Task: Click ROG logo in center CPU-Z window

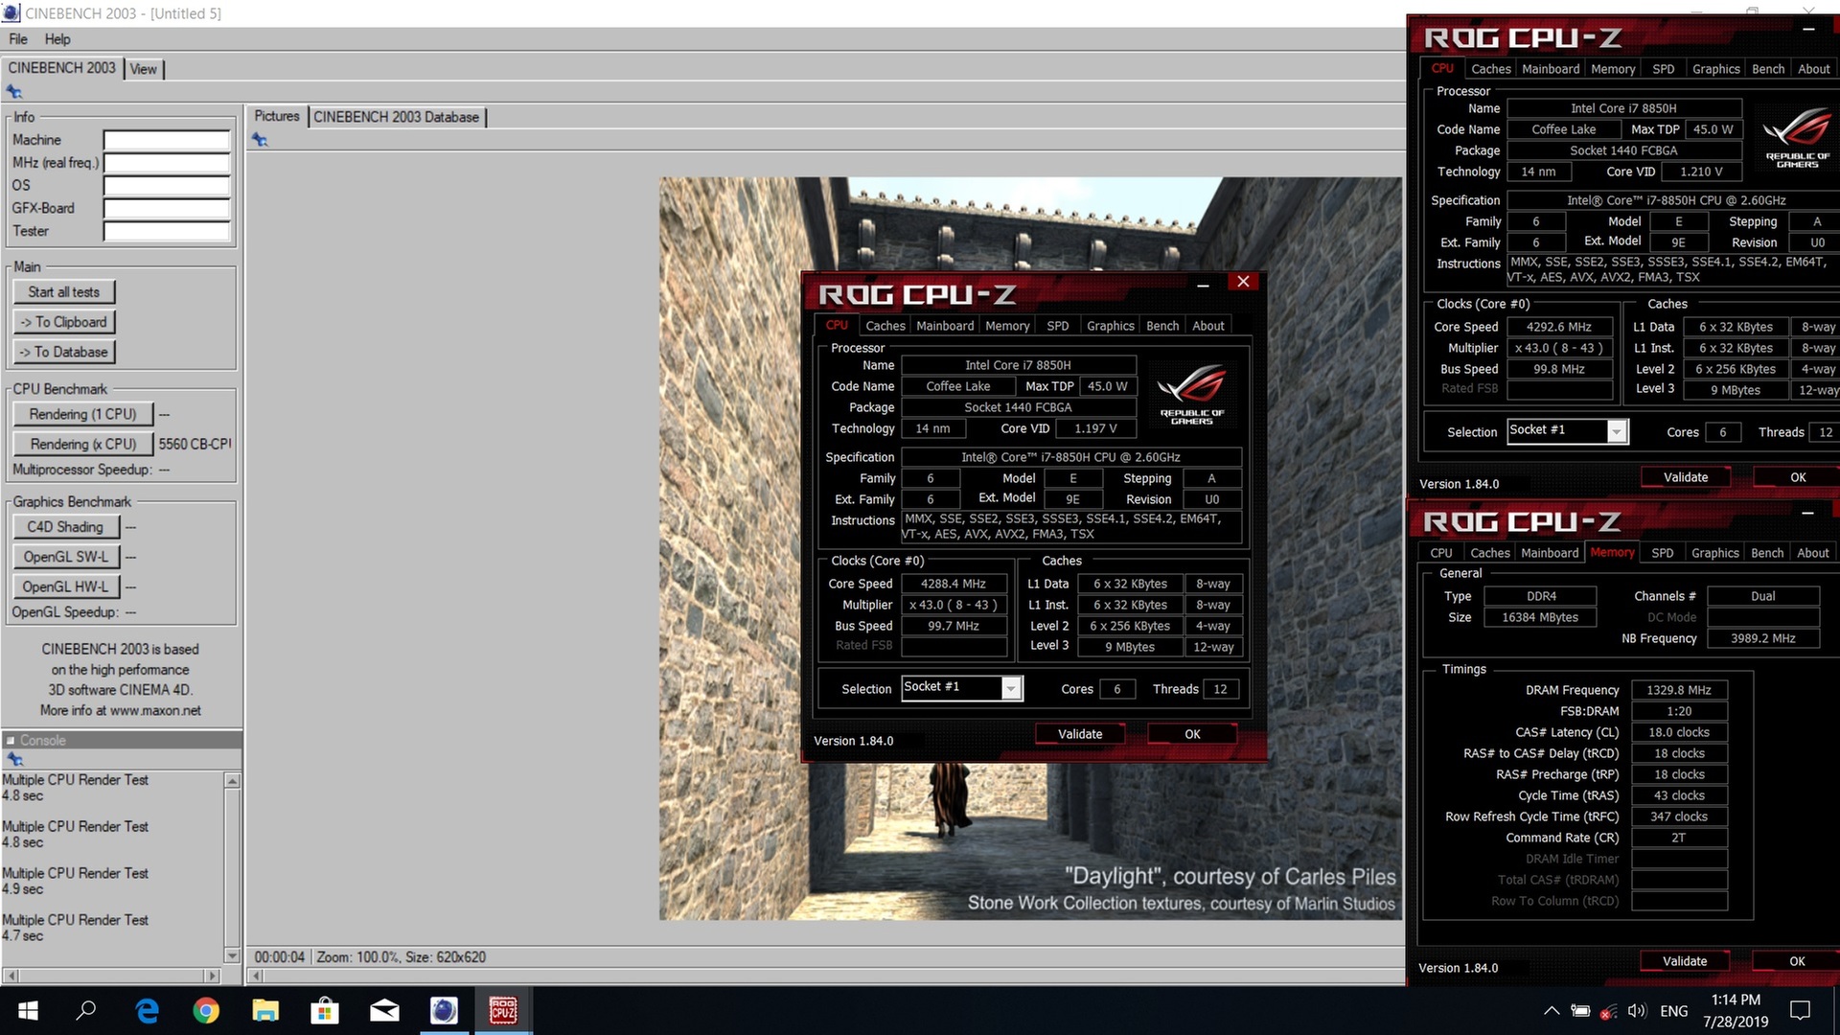Action: click(x=1191, y=394)
